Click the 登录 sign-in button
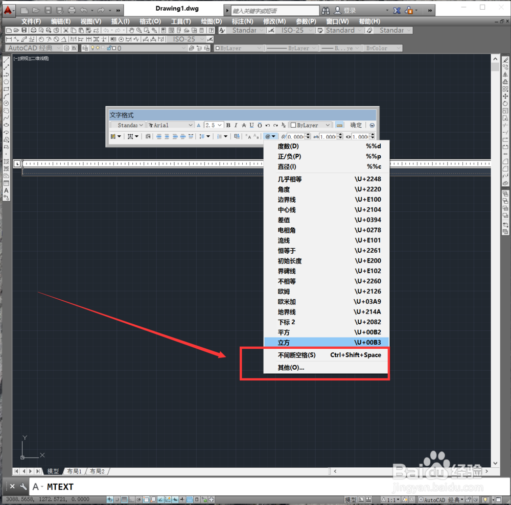511x505 pixels. coord(345,10)
